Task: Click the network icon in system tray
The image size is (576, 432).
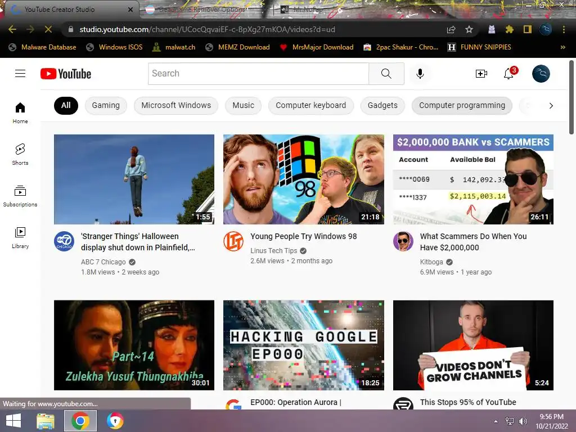Action: click(510, 421)
